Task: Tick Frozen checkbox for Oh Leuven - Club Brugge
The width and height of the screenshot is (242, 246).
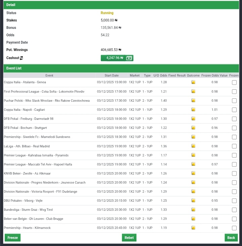Action: click(x=234, y=219)
